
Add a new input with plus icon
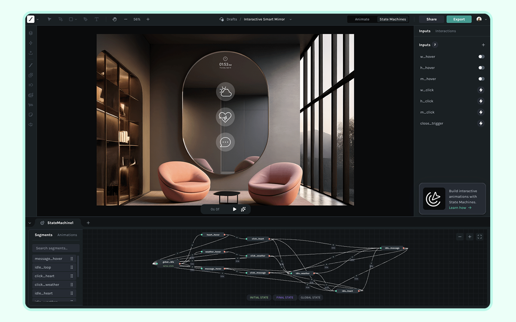[x=483, y=45]
